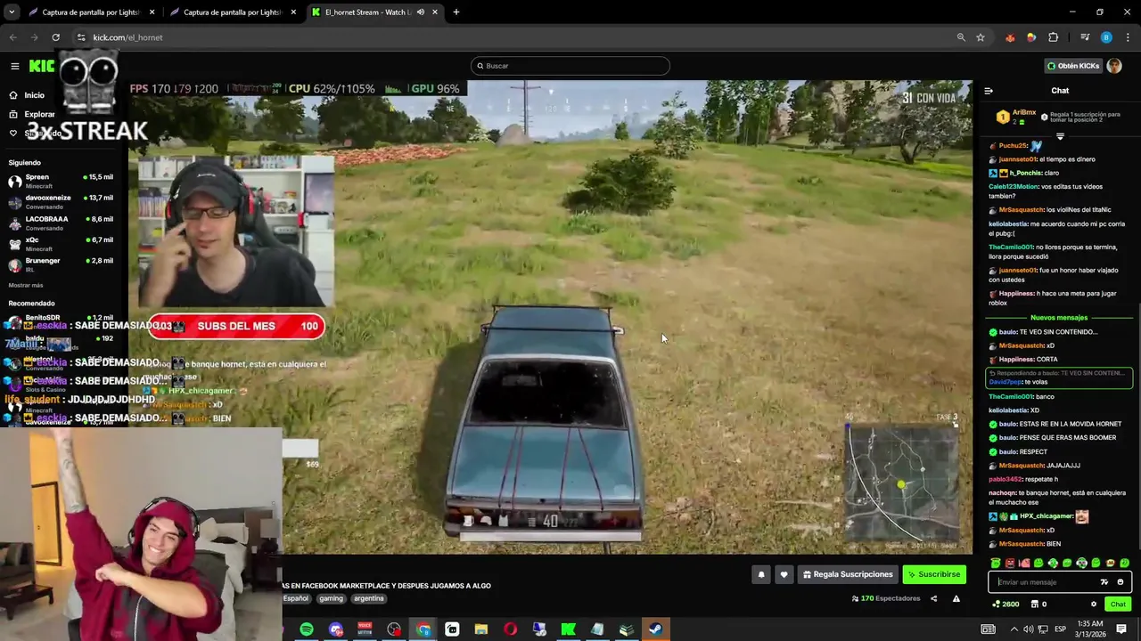Open Brunenger channel in following list
The width and height of the screenshot is (1141, 641).
tap(61, 264)
